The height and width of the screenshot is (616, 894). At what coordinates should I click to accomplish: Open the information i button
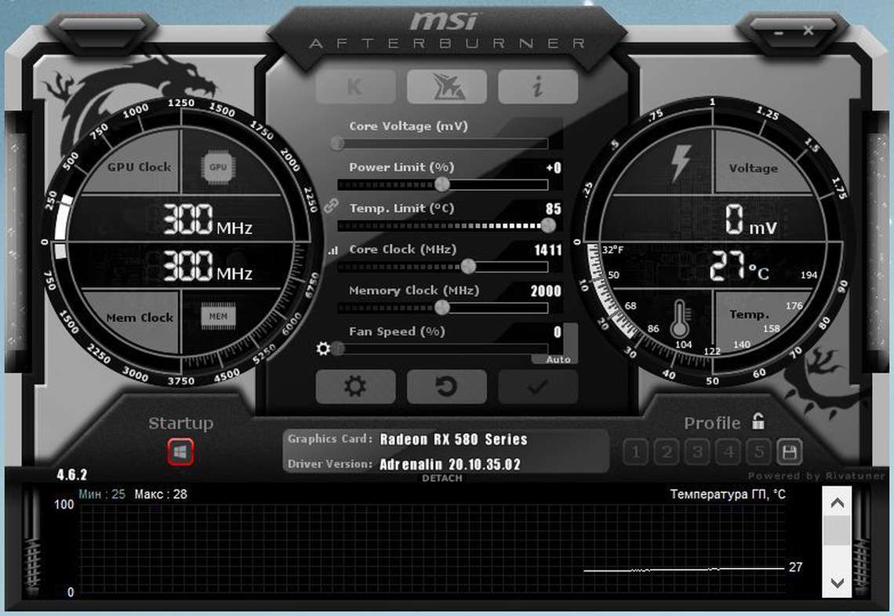coord(537,87)
